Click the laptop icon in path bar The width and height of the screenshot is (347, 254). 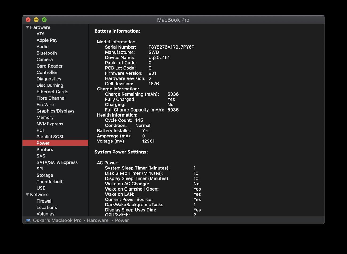point(28,220)
